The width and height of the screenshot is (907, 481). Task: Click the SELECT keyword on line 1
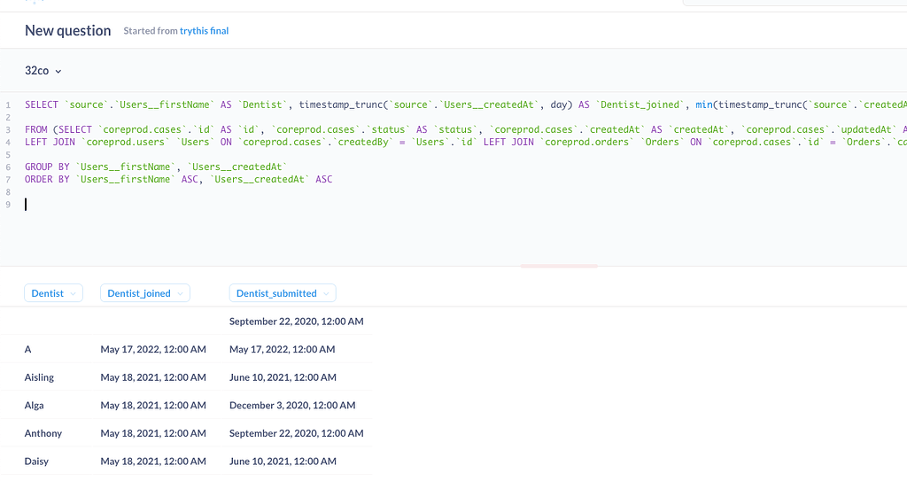[42, 105]
